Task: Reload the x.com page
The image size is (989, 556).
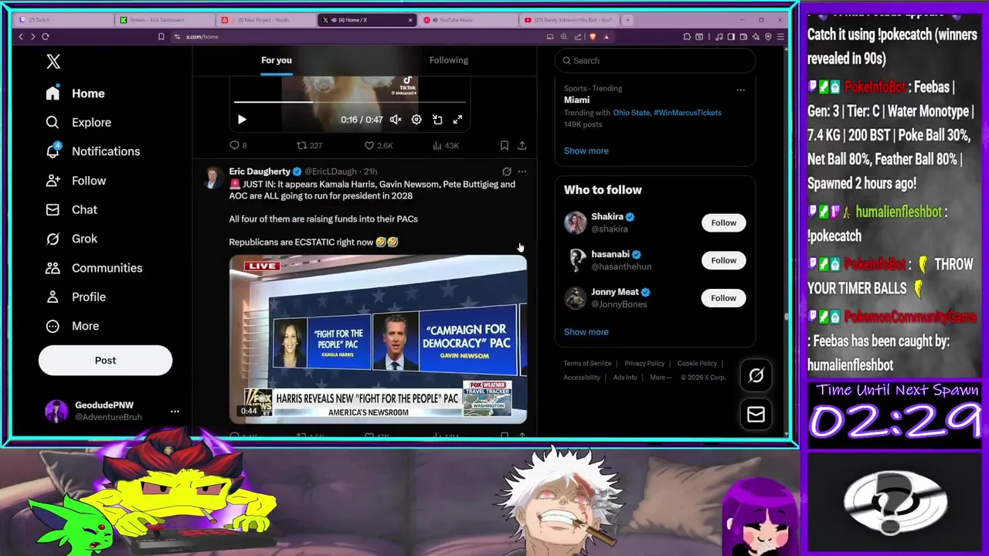Action: coord(46,36)
